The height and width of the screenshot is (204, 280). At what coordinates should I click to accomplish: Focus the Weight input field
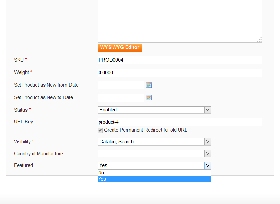click(x=180, y=73)
